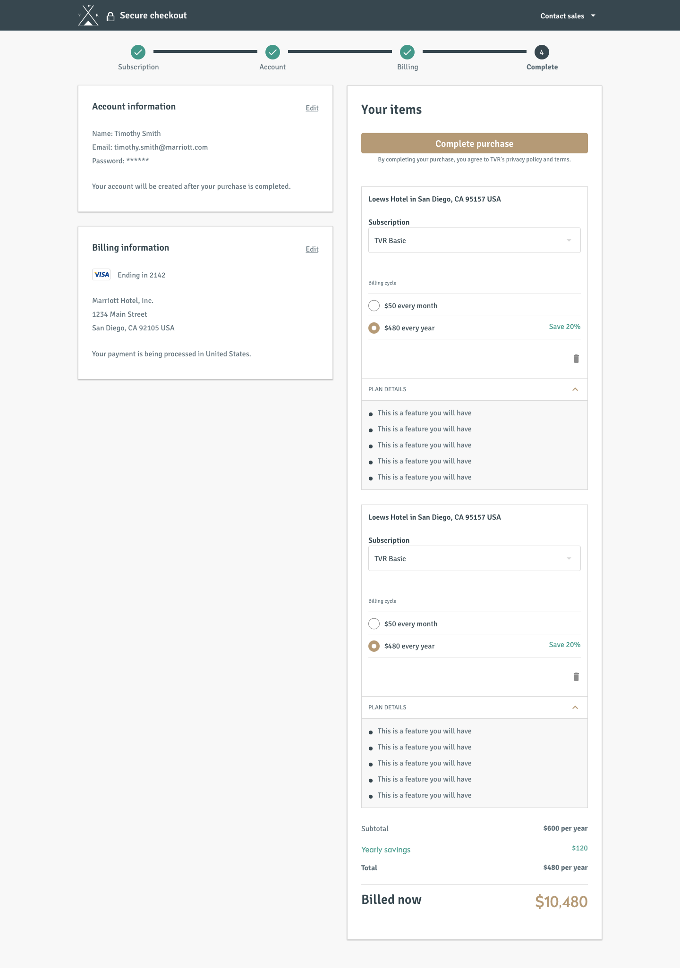Select $50 every month for second item
Screen dimensions: 680x968
pyautogui.click(x=374, y=624)
